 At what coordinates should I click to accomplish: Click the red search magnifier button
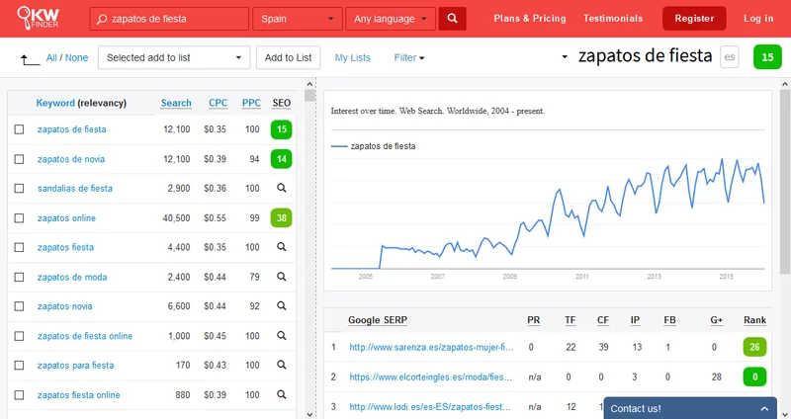click(x=452, y=19)
